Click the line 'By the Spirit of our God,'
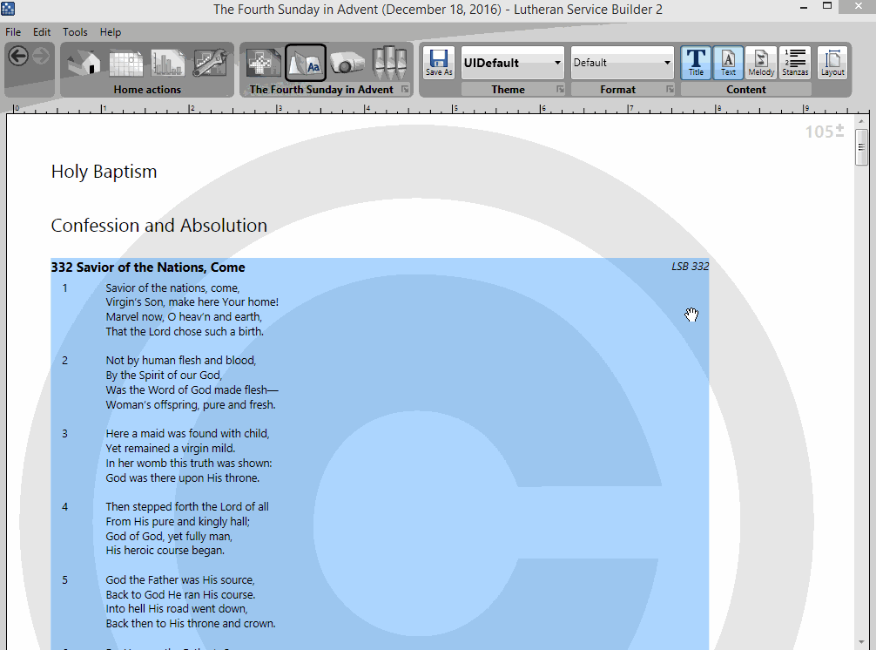The height and width of the screenshot is (650, 876). (164, 375)
